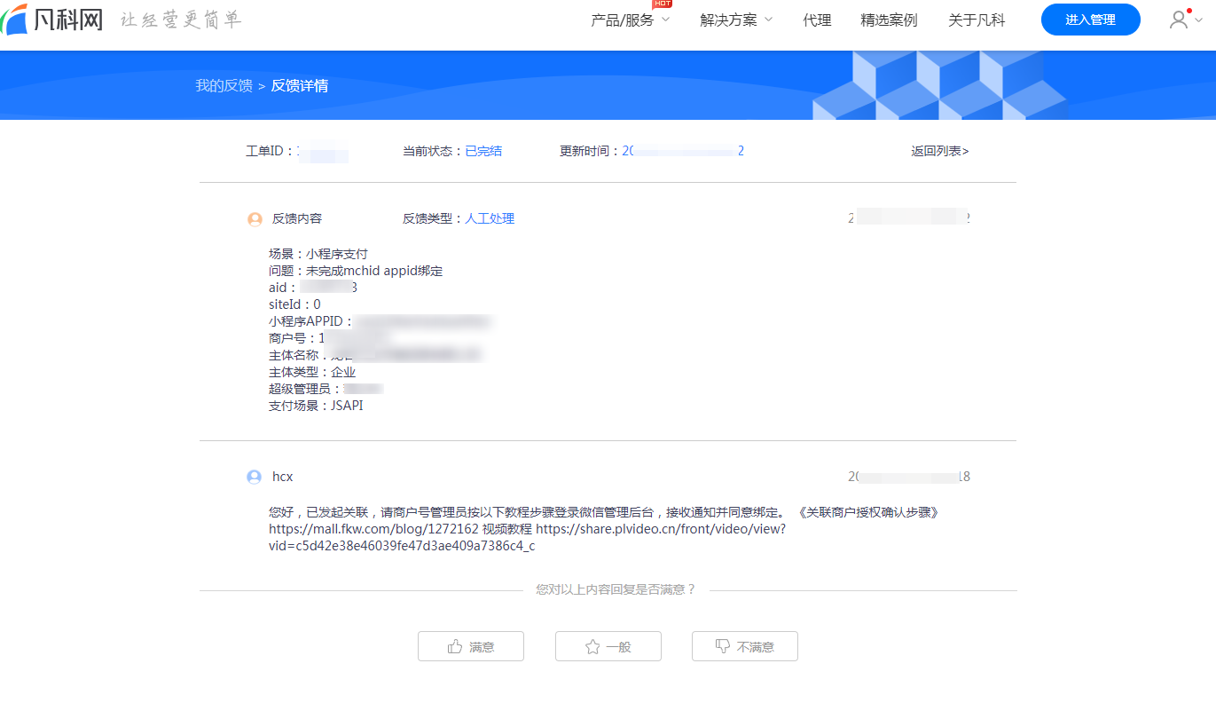Expand the 解决方案 dropdown menu
Viewport: 1216px width, 703px height.
tap(736, 20)
